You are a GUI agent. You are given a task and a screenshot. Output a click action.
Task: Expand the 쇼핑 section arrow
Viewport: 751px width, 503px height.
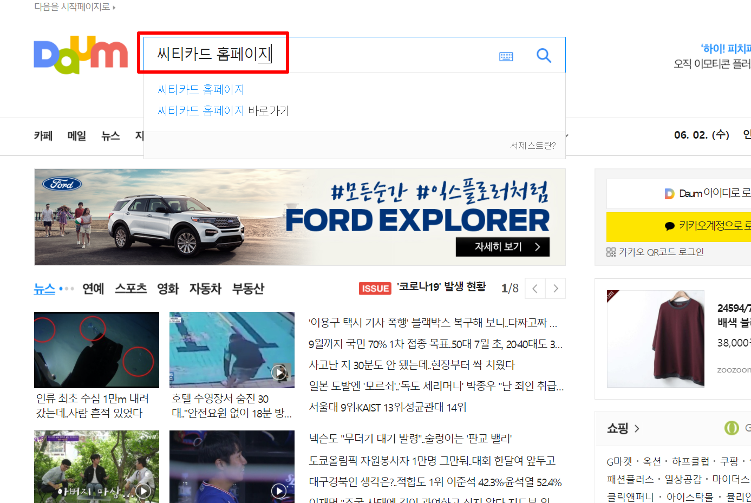coord(637,428)
